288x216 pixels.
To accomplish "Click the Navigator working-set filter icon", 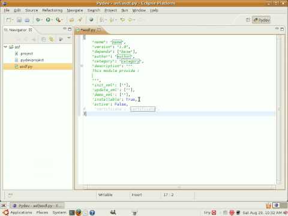I will tap(61, 40).
